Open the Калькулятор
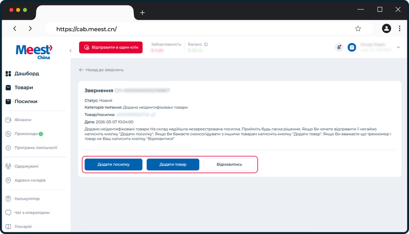The image size is (409, 234). (27, 199)
